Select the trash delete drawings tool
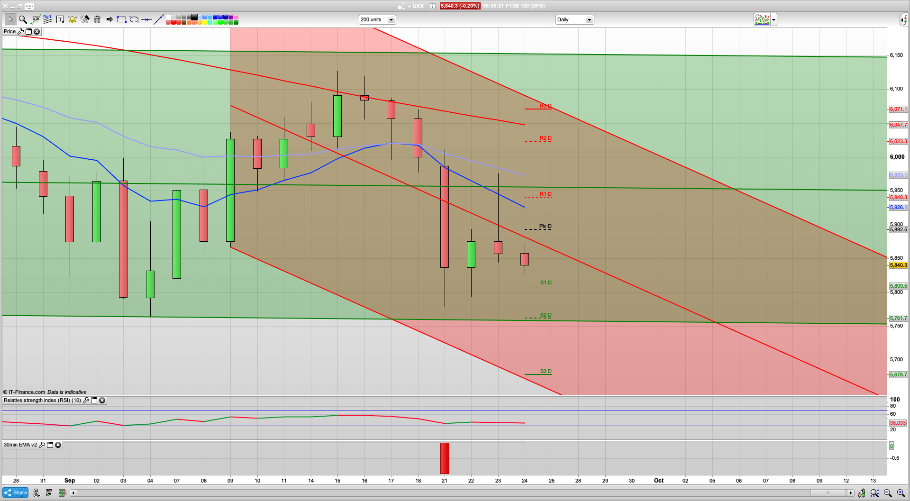Screen dimensions: 910x501 click(x=98, y=19)
